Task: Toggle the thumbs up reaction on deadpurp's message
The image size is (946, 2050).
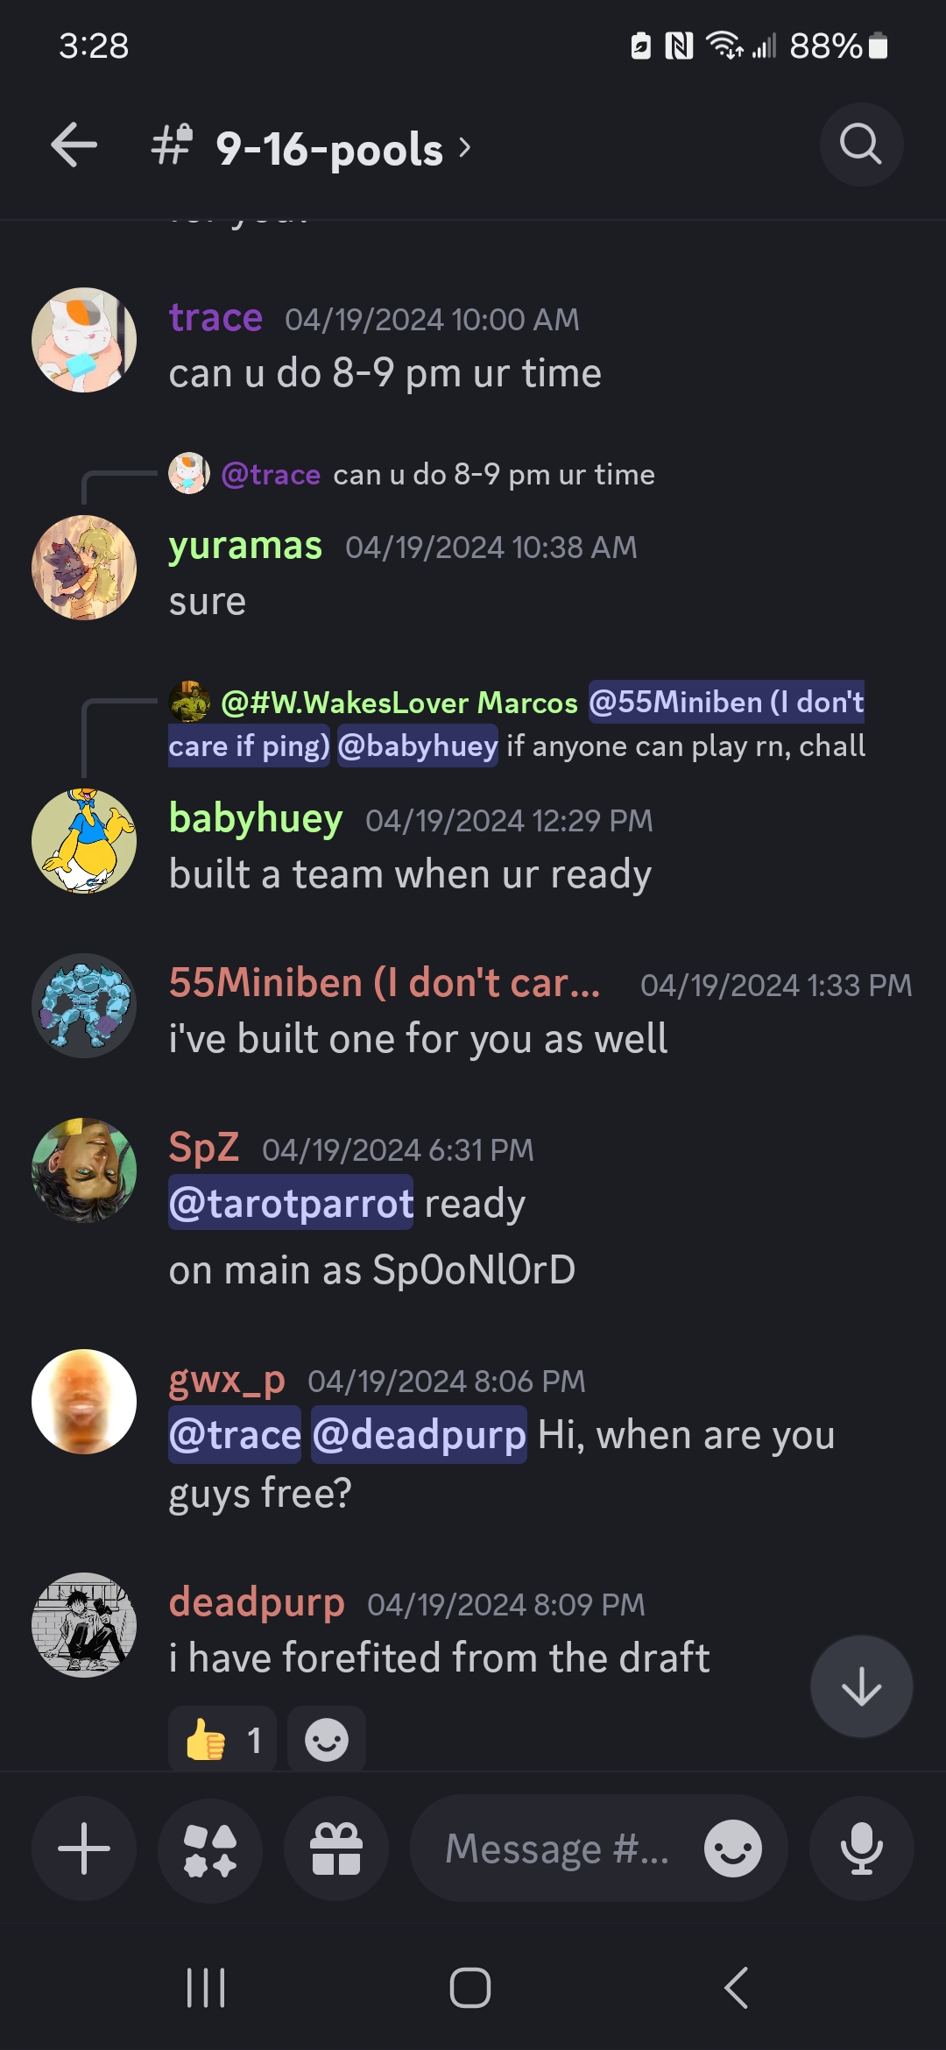Action: [222, 1740]
